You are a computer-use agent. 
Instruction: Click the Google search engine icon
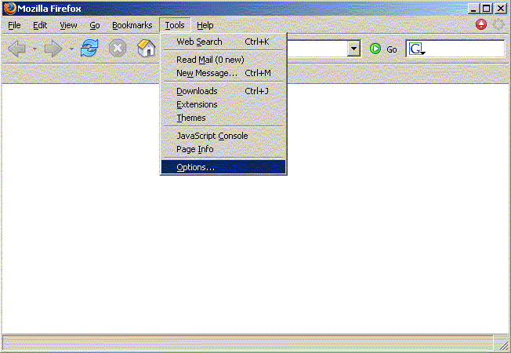click(416, 49)
